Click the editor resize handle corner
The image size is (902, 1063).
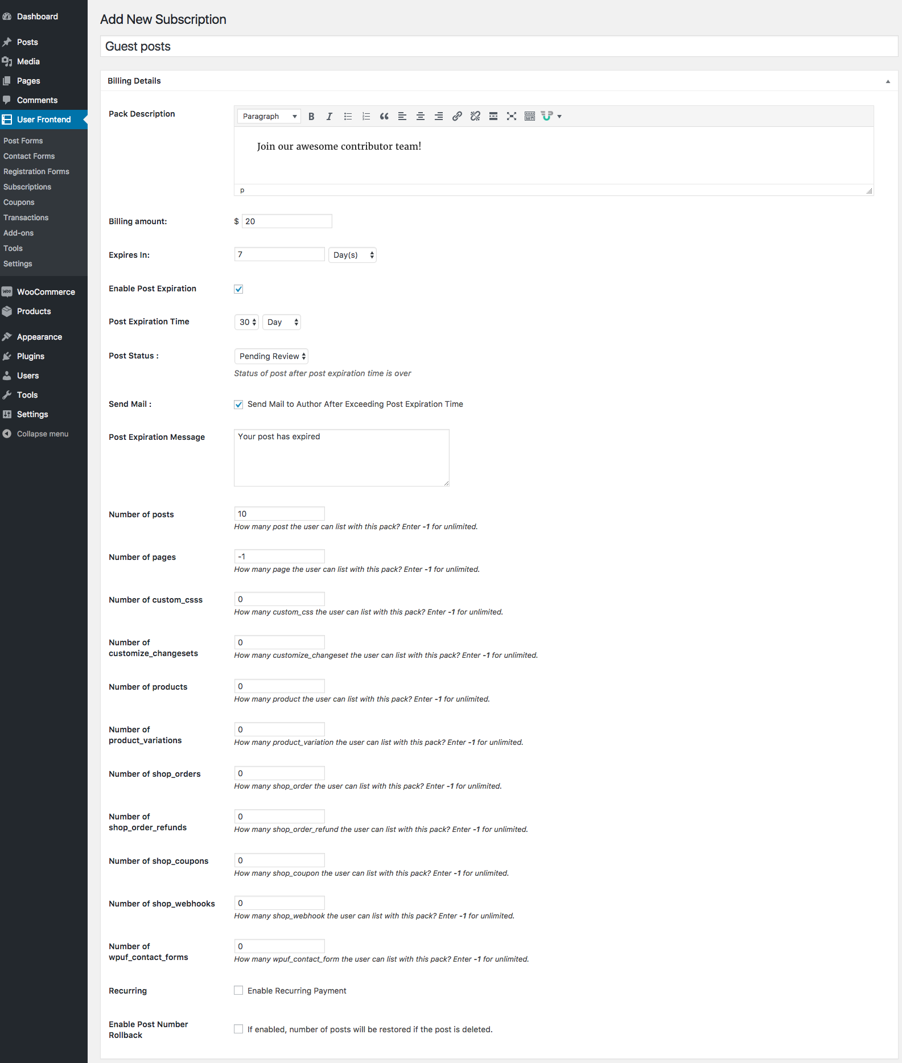(x=869, y=191)
